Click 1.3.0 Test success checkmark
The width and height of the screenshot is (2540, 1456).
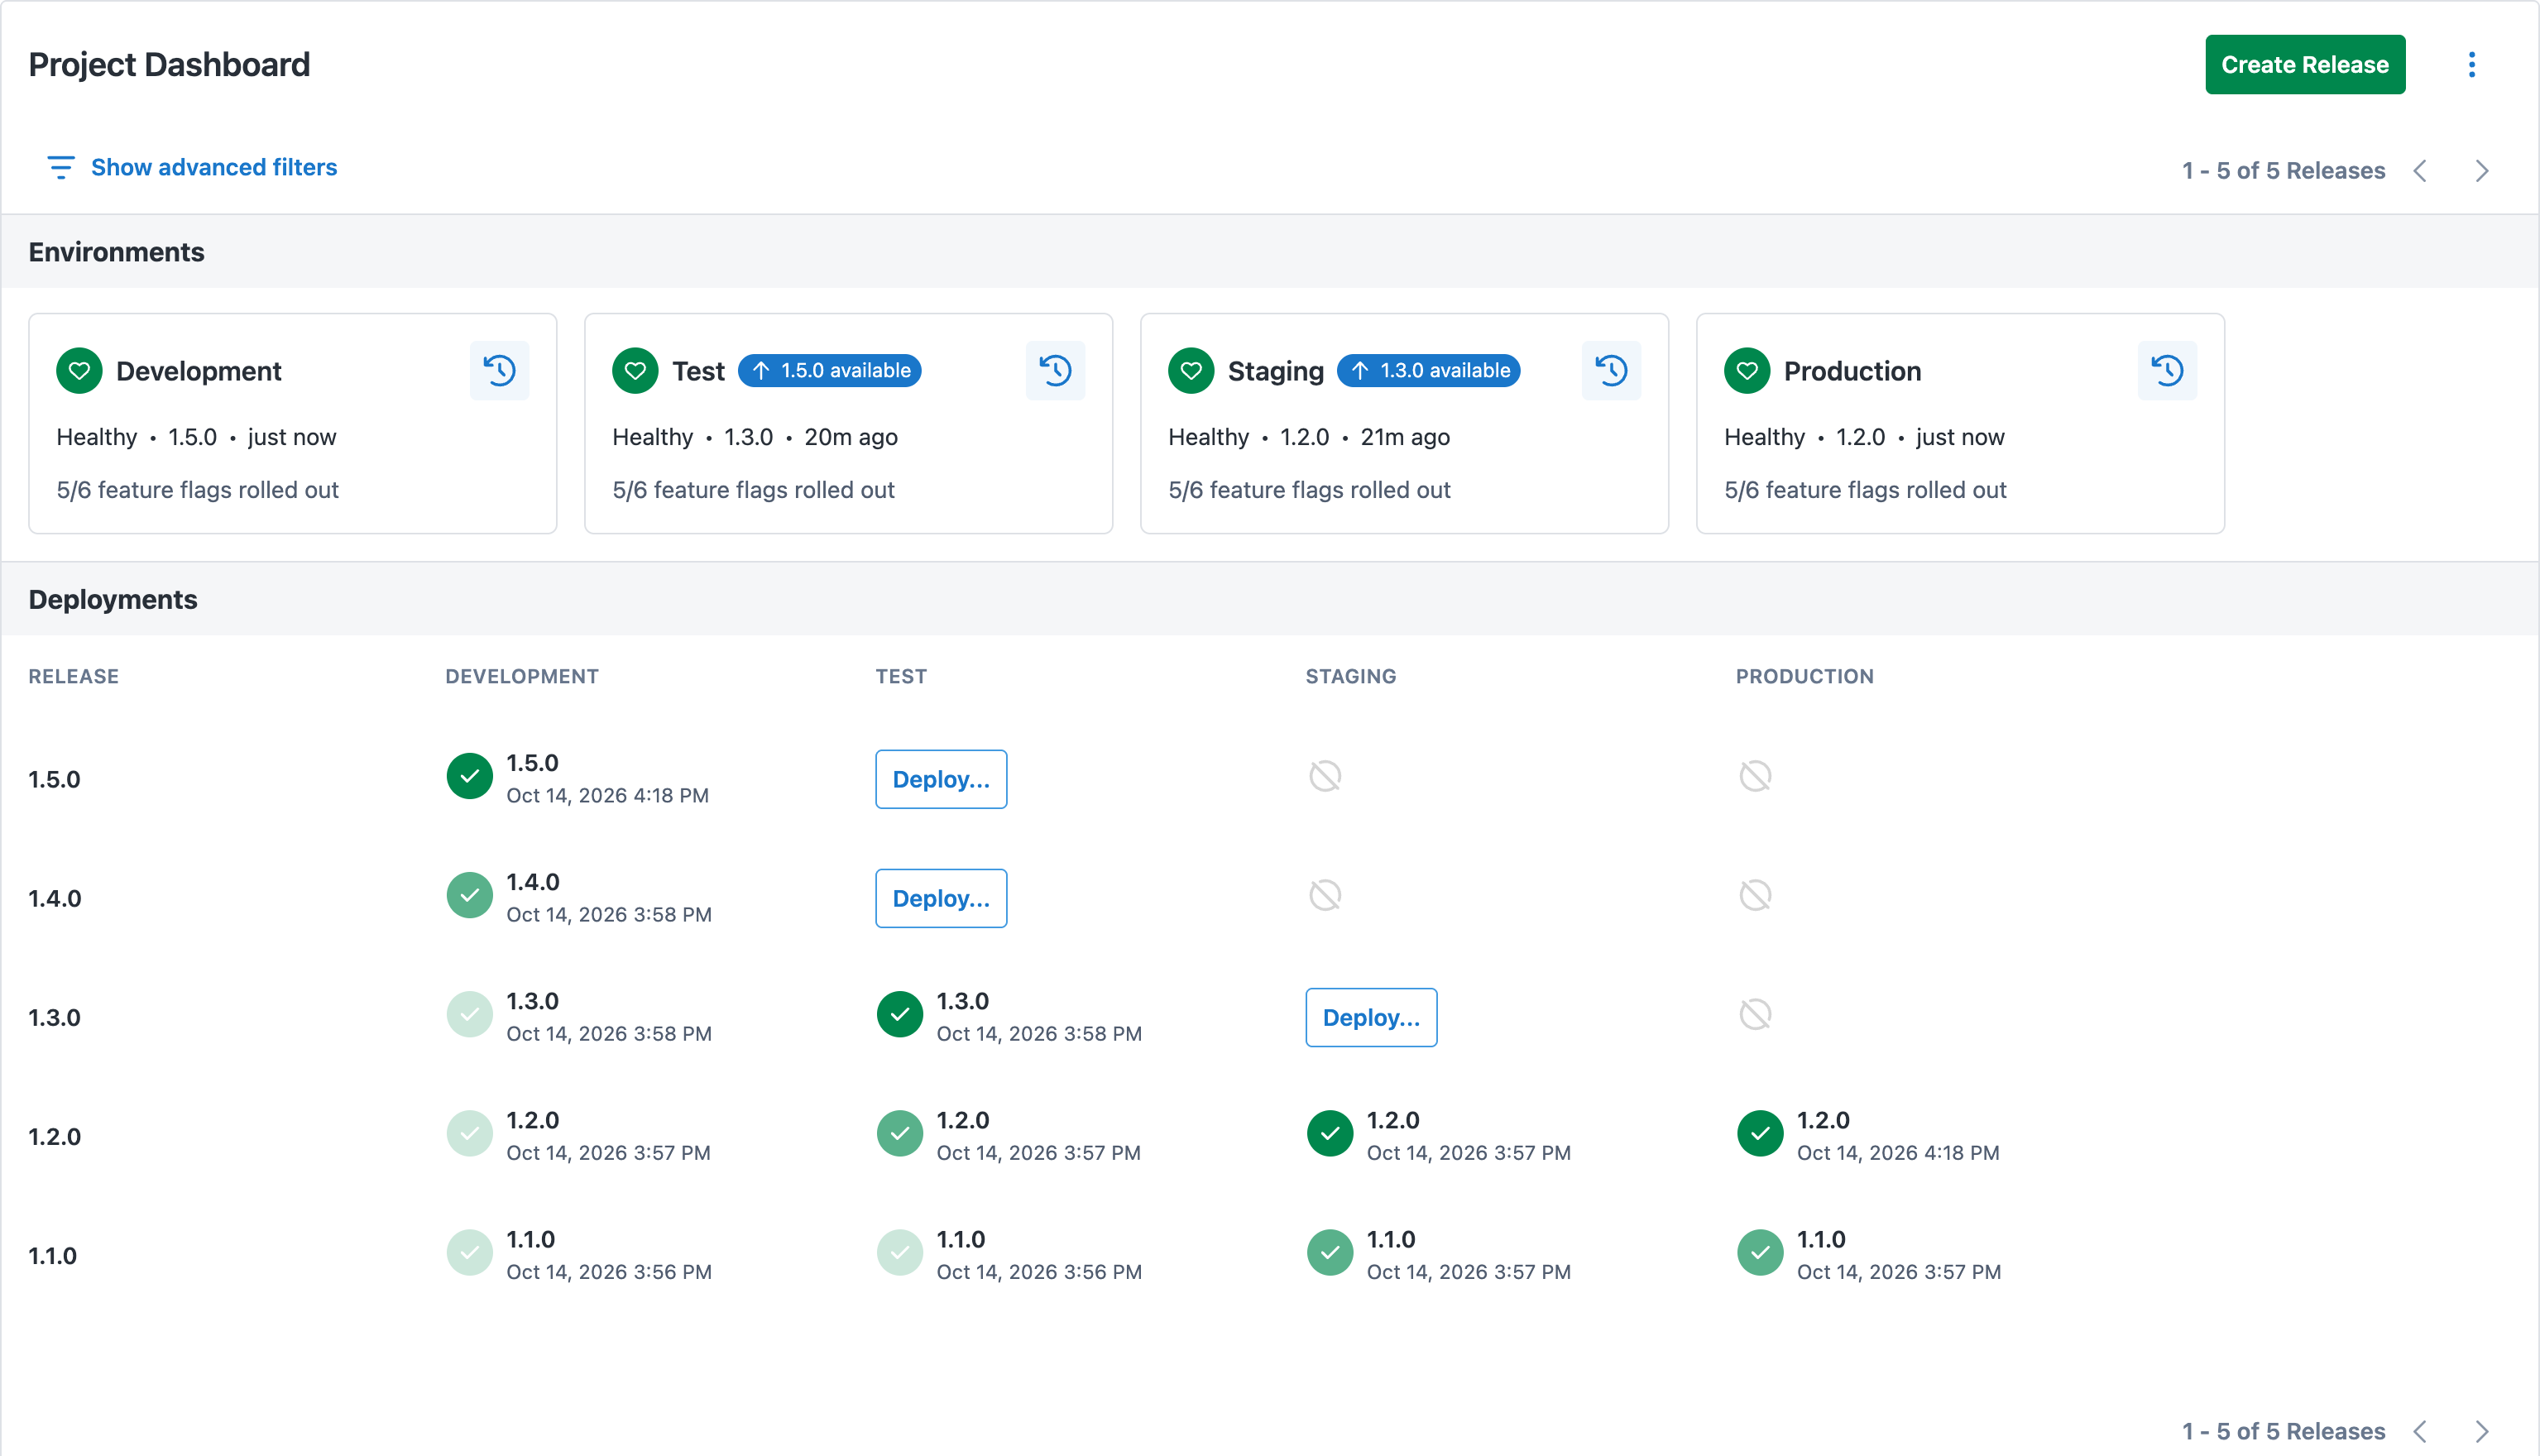899,1014
